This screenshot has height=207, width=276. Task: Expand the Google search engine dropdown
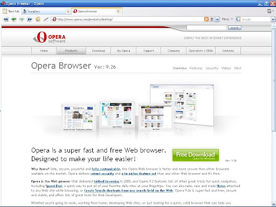point(273,19)
